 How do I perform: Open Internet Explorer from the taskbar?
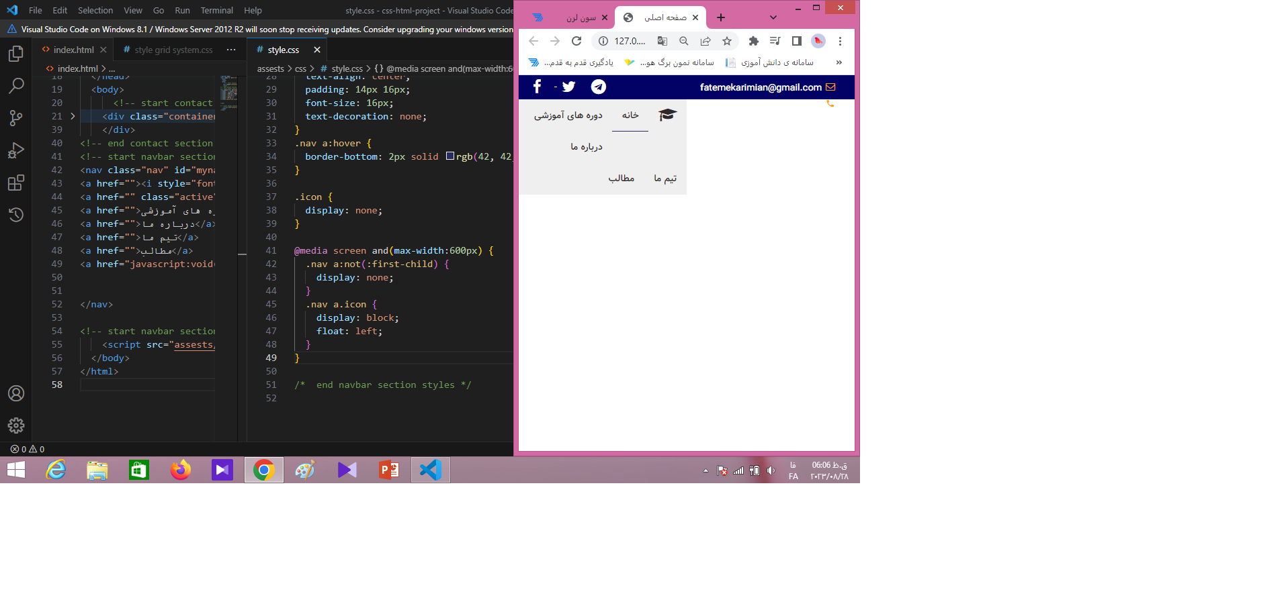[x=56, y=470]
